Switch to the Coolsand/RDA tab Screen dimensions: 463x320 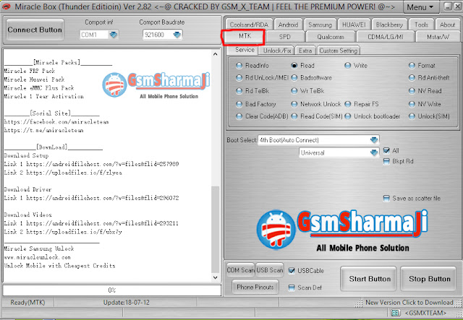coord(249,25)
